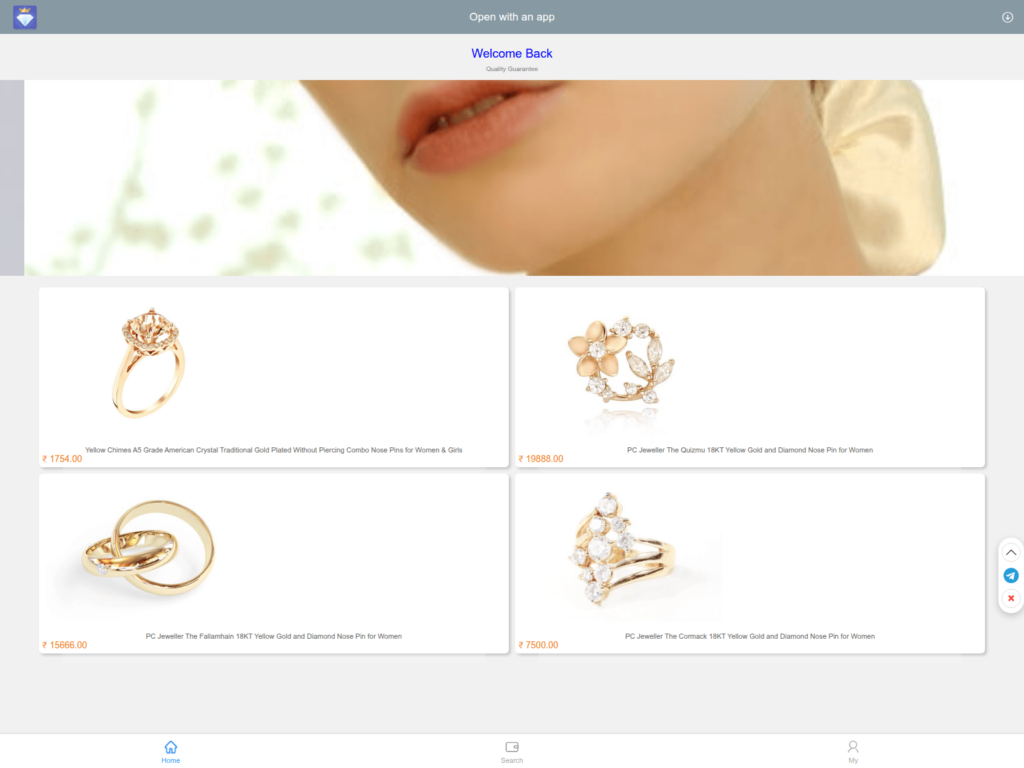Open the Telegram chat icon
1024x768 pixels.
pos(1011,575)
